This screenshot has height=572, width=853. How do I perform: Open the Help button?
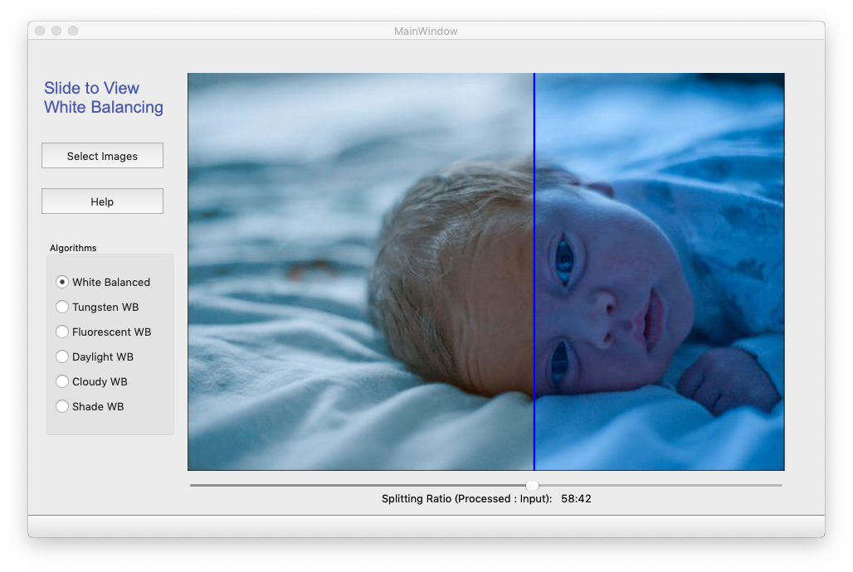102,201
